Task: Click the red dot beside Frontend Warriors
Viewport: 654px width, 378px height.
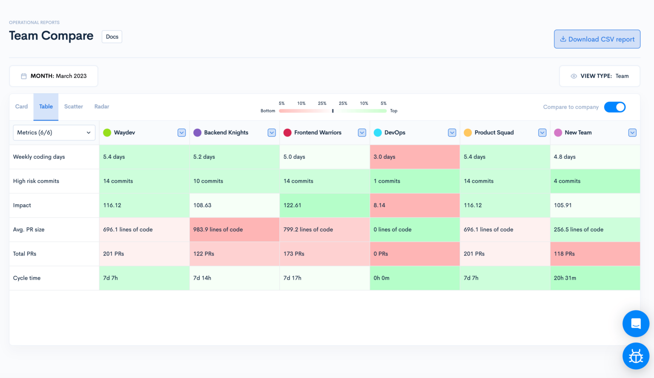Action: [287, 132]
